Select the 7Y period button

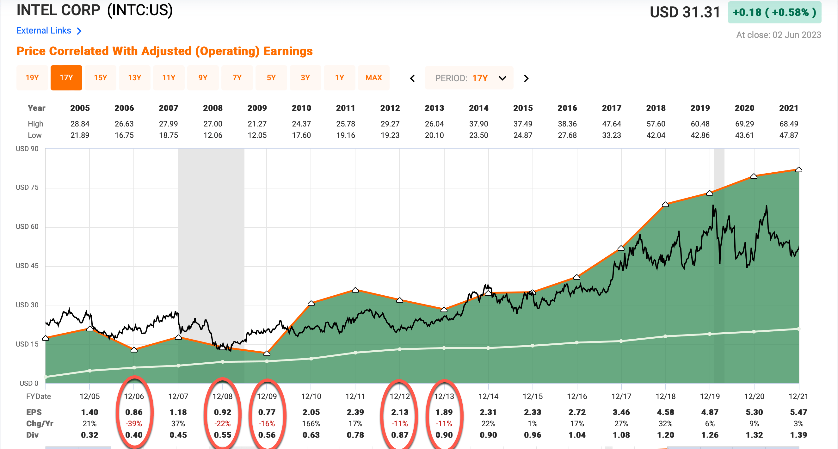[237, 78]
